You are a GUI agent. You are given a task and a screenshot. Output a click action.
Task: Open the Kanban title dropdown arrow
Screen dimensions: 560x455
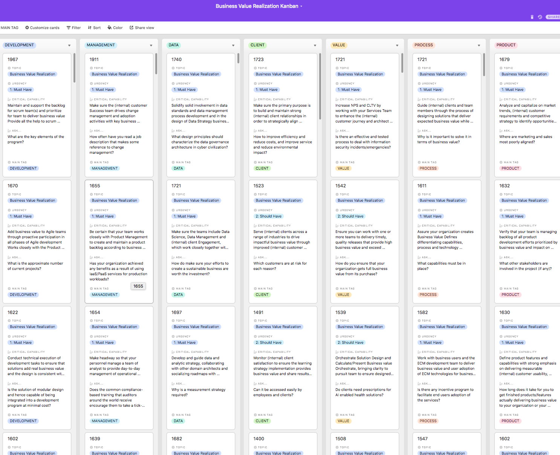pyautogui.click(x=301, y=6)
